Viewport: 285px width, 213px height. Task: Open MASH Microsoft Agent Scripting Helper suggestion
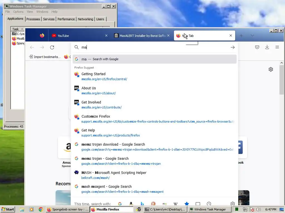click(x=154, y=175)
